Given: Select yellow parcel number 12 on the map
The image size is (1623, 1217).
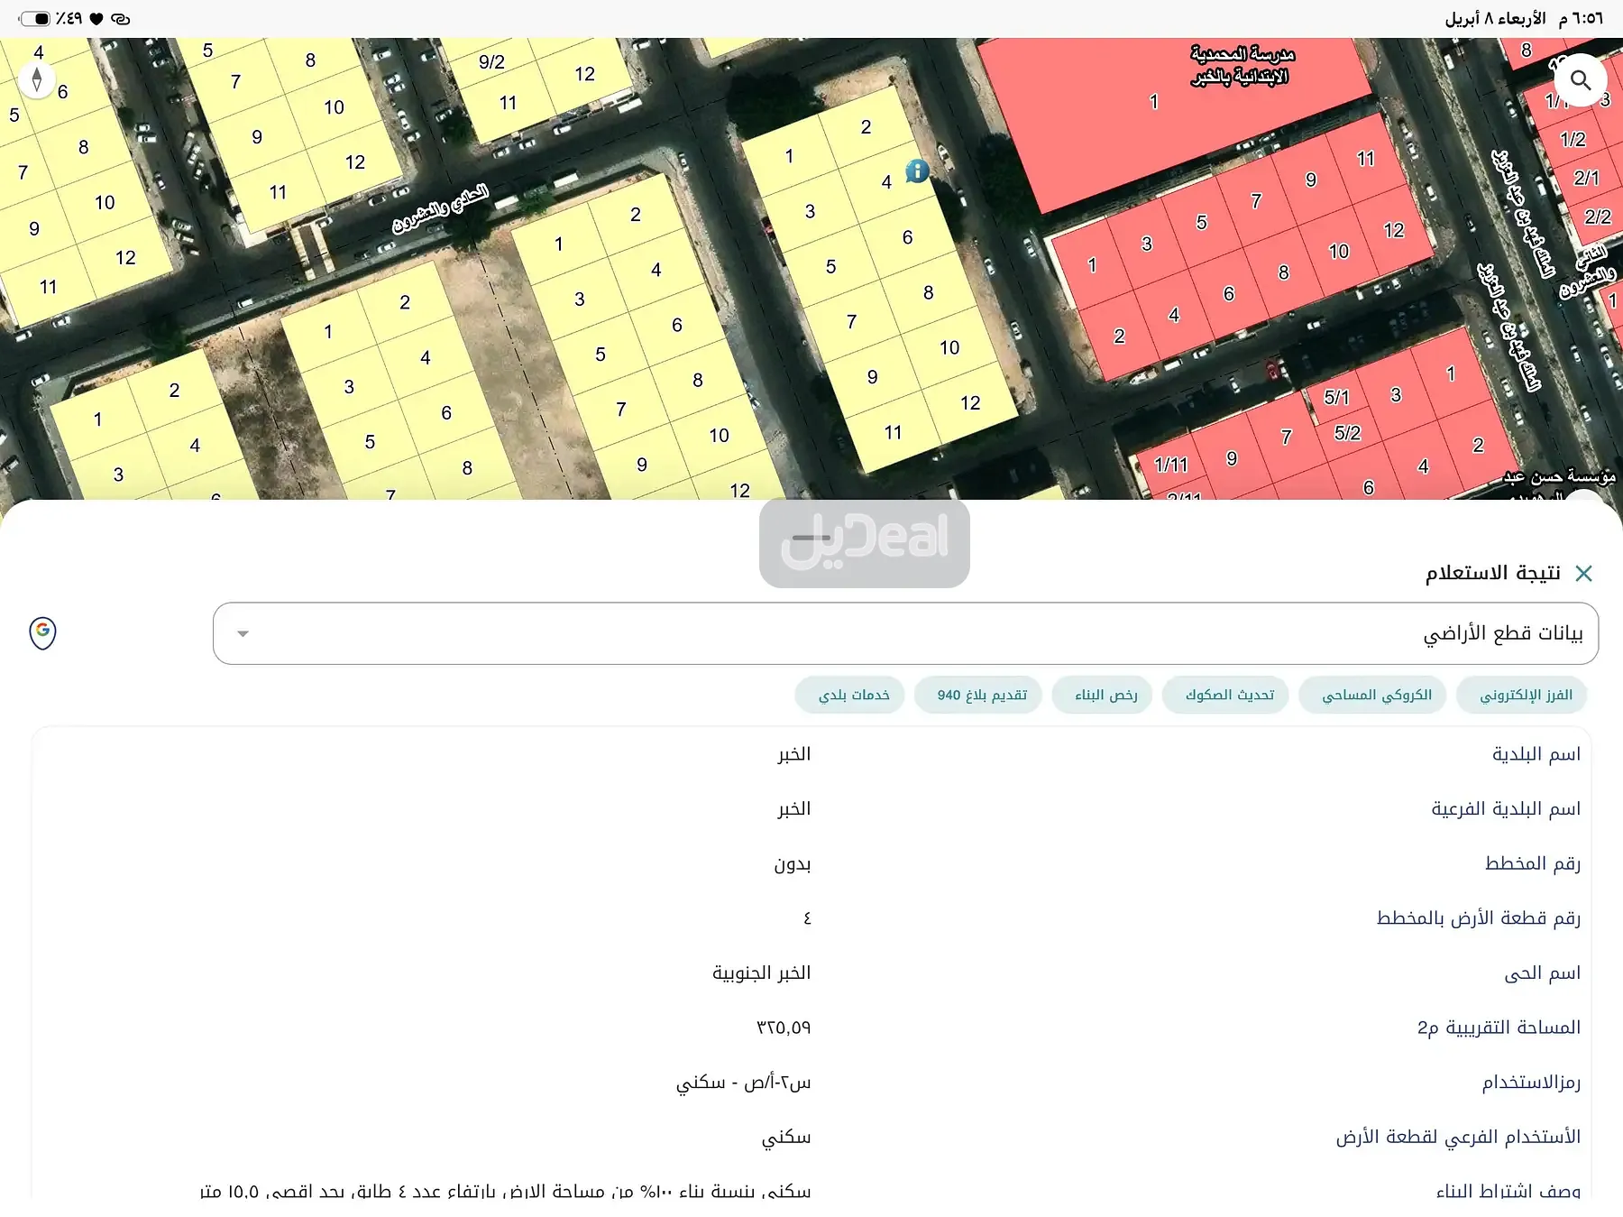Looking at the screenshot, I should (x=969, y=403).
